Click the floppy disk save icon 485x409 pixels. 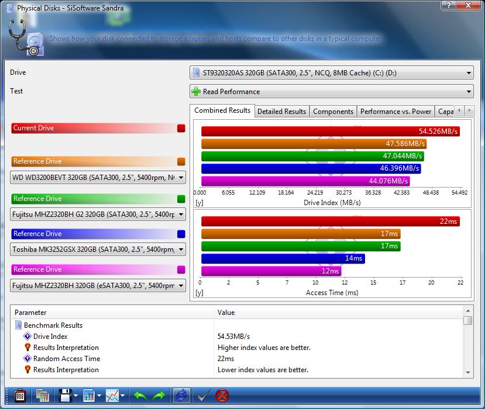pos(66,396)
